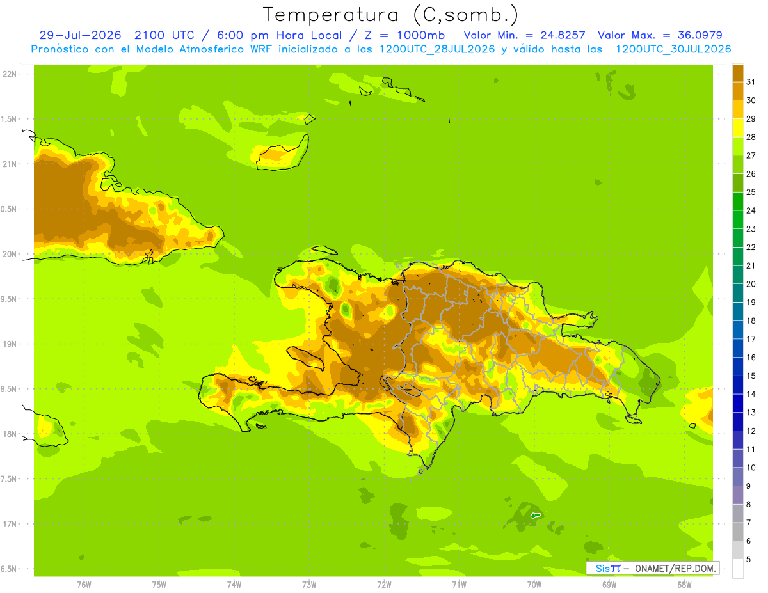Viewport: 768px width, 593px height.
Task: Click the '76W' longitude label
Action: [84, 585]
